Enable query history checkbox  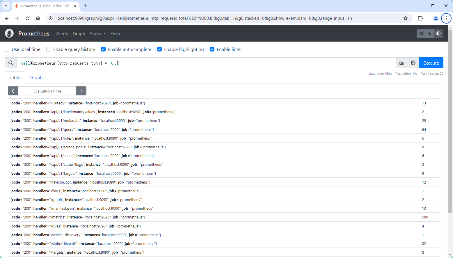coord(49,49)
